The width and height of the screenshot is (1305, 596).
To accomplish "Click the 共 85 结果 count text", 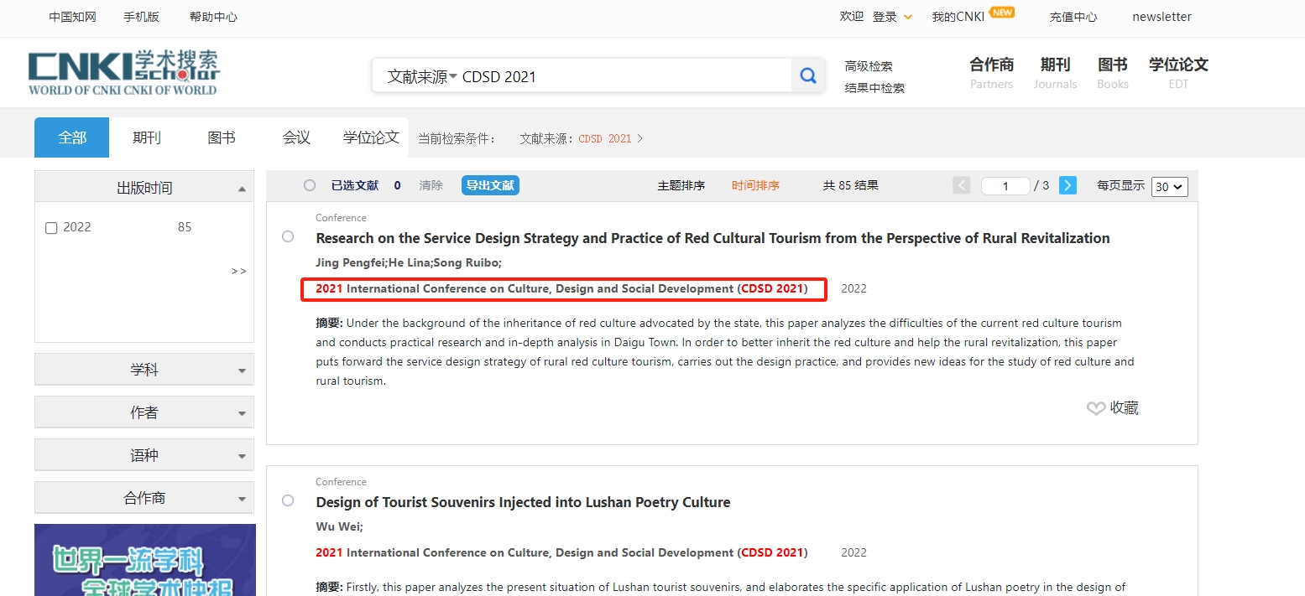I will (850, 185).
